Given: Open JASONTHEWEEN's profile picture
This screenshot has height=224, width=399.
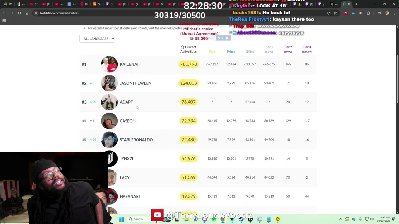Looking at the screenshot, I should point(109,83).
